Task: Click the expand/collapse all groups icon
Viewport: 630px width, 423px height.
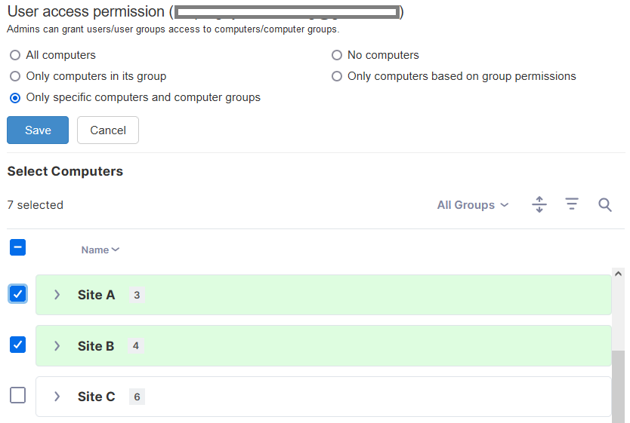Action: coord(539,204)
